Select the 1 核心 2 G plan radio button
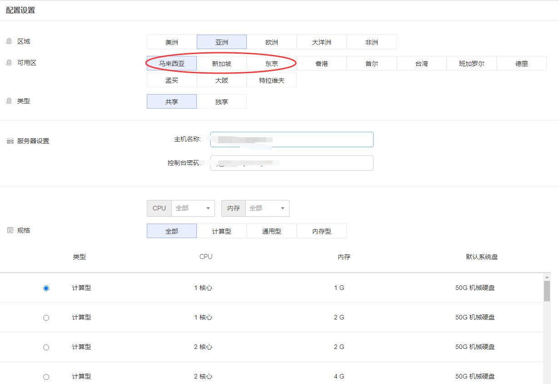559x384 pixels. (46, 318)
